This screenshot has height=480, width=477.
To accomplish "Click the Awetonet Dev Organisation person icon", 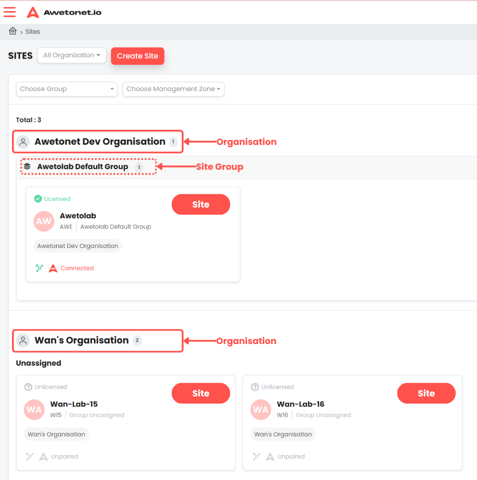I will [23, 142].
